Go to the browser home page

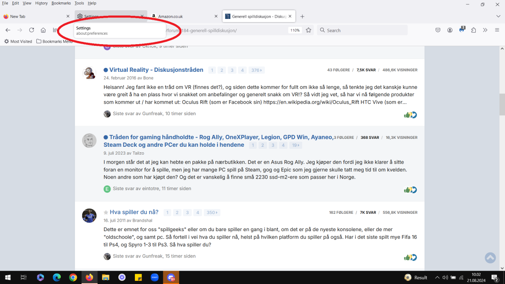click(x=43, y=30)
